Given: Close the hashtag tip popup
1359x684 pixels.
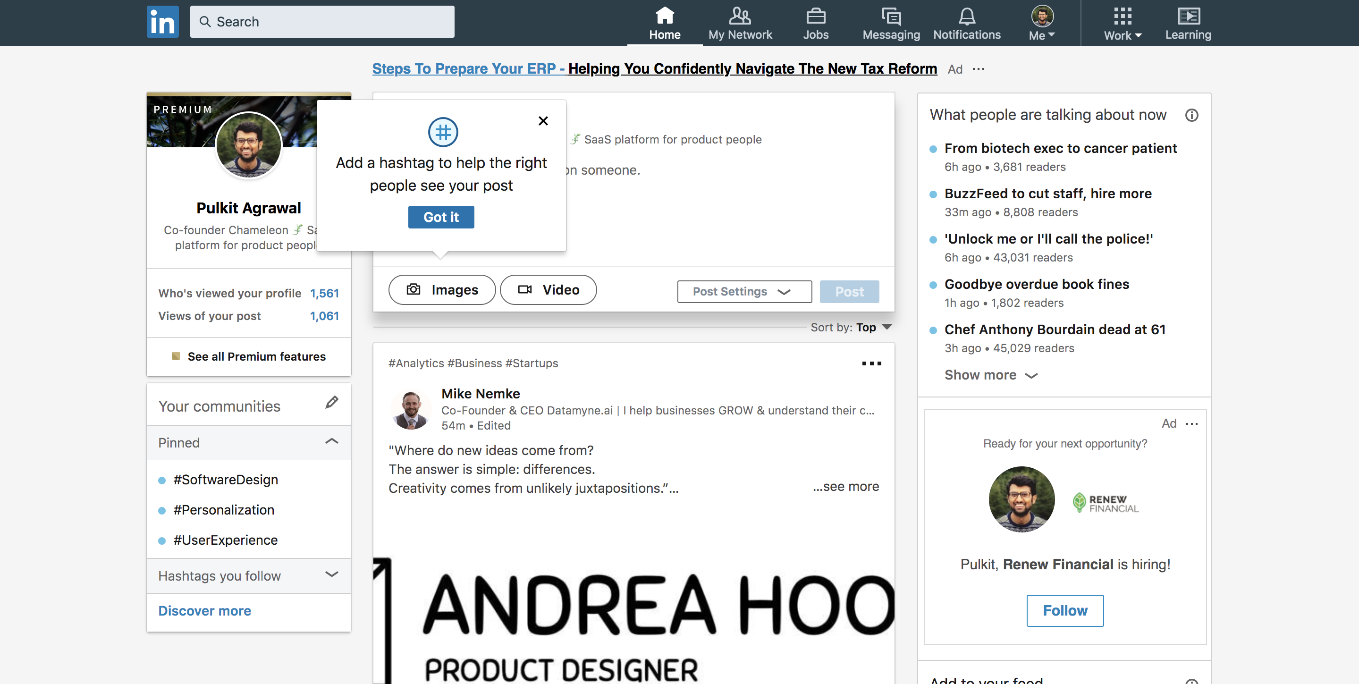Looking at the screenshot, I should click(543, 121).
